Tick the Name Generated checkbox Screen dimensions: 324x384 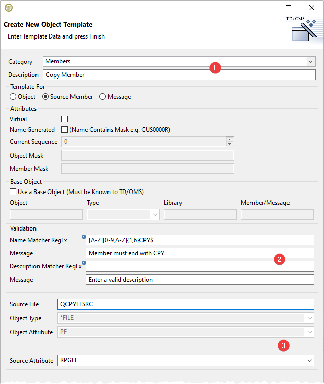tap(64, 130)
